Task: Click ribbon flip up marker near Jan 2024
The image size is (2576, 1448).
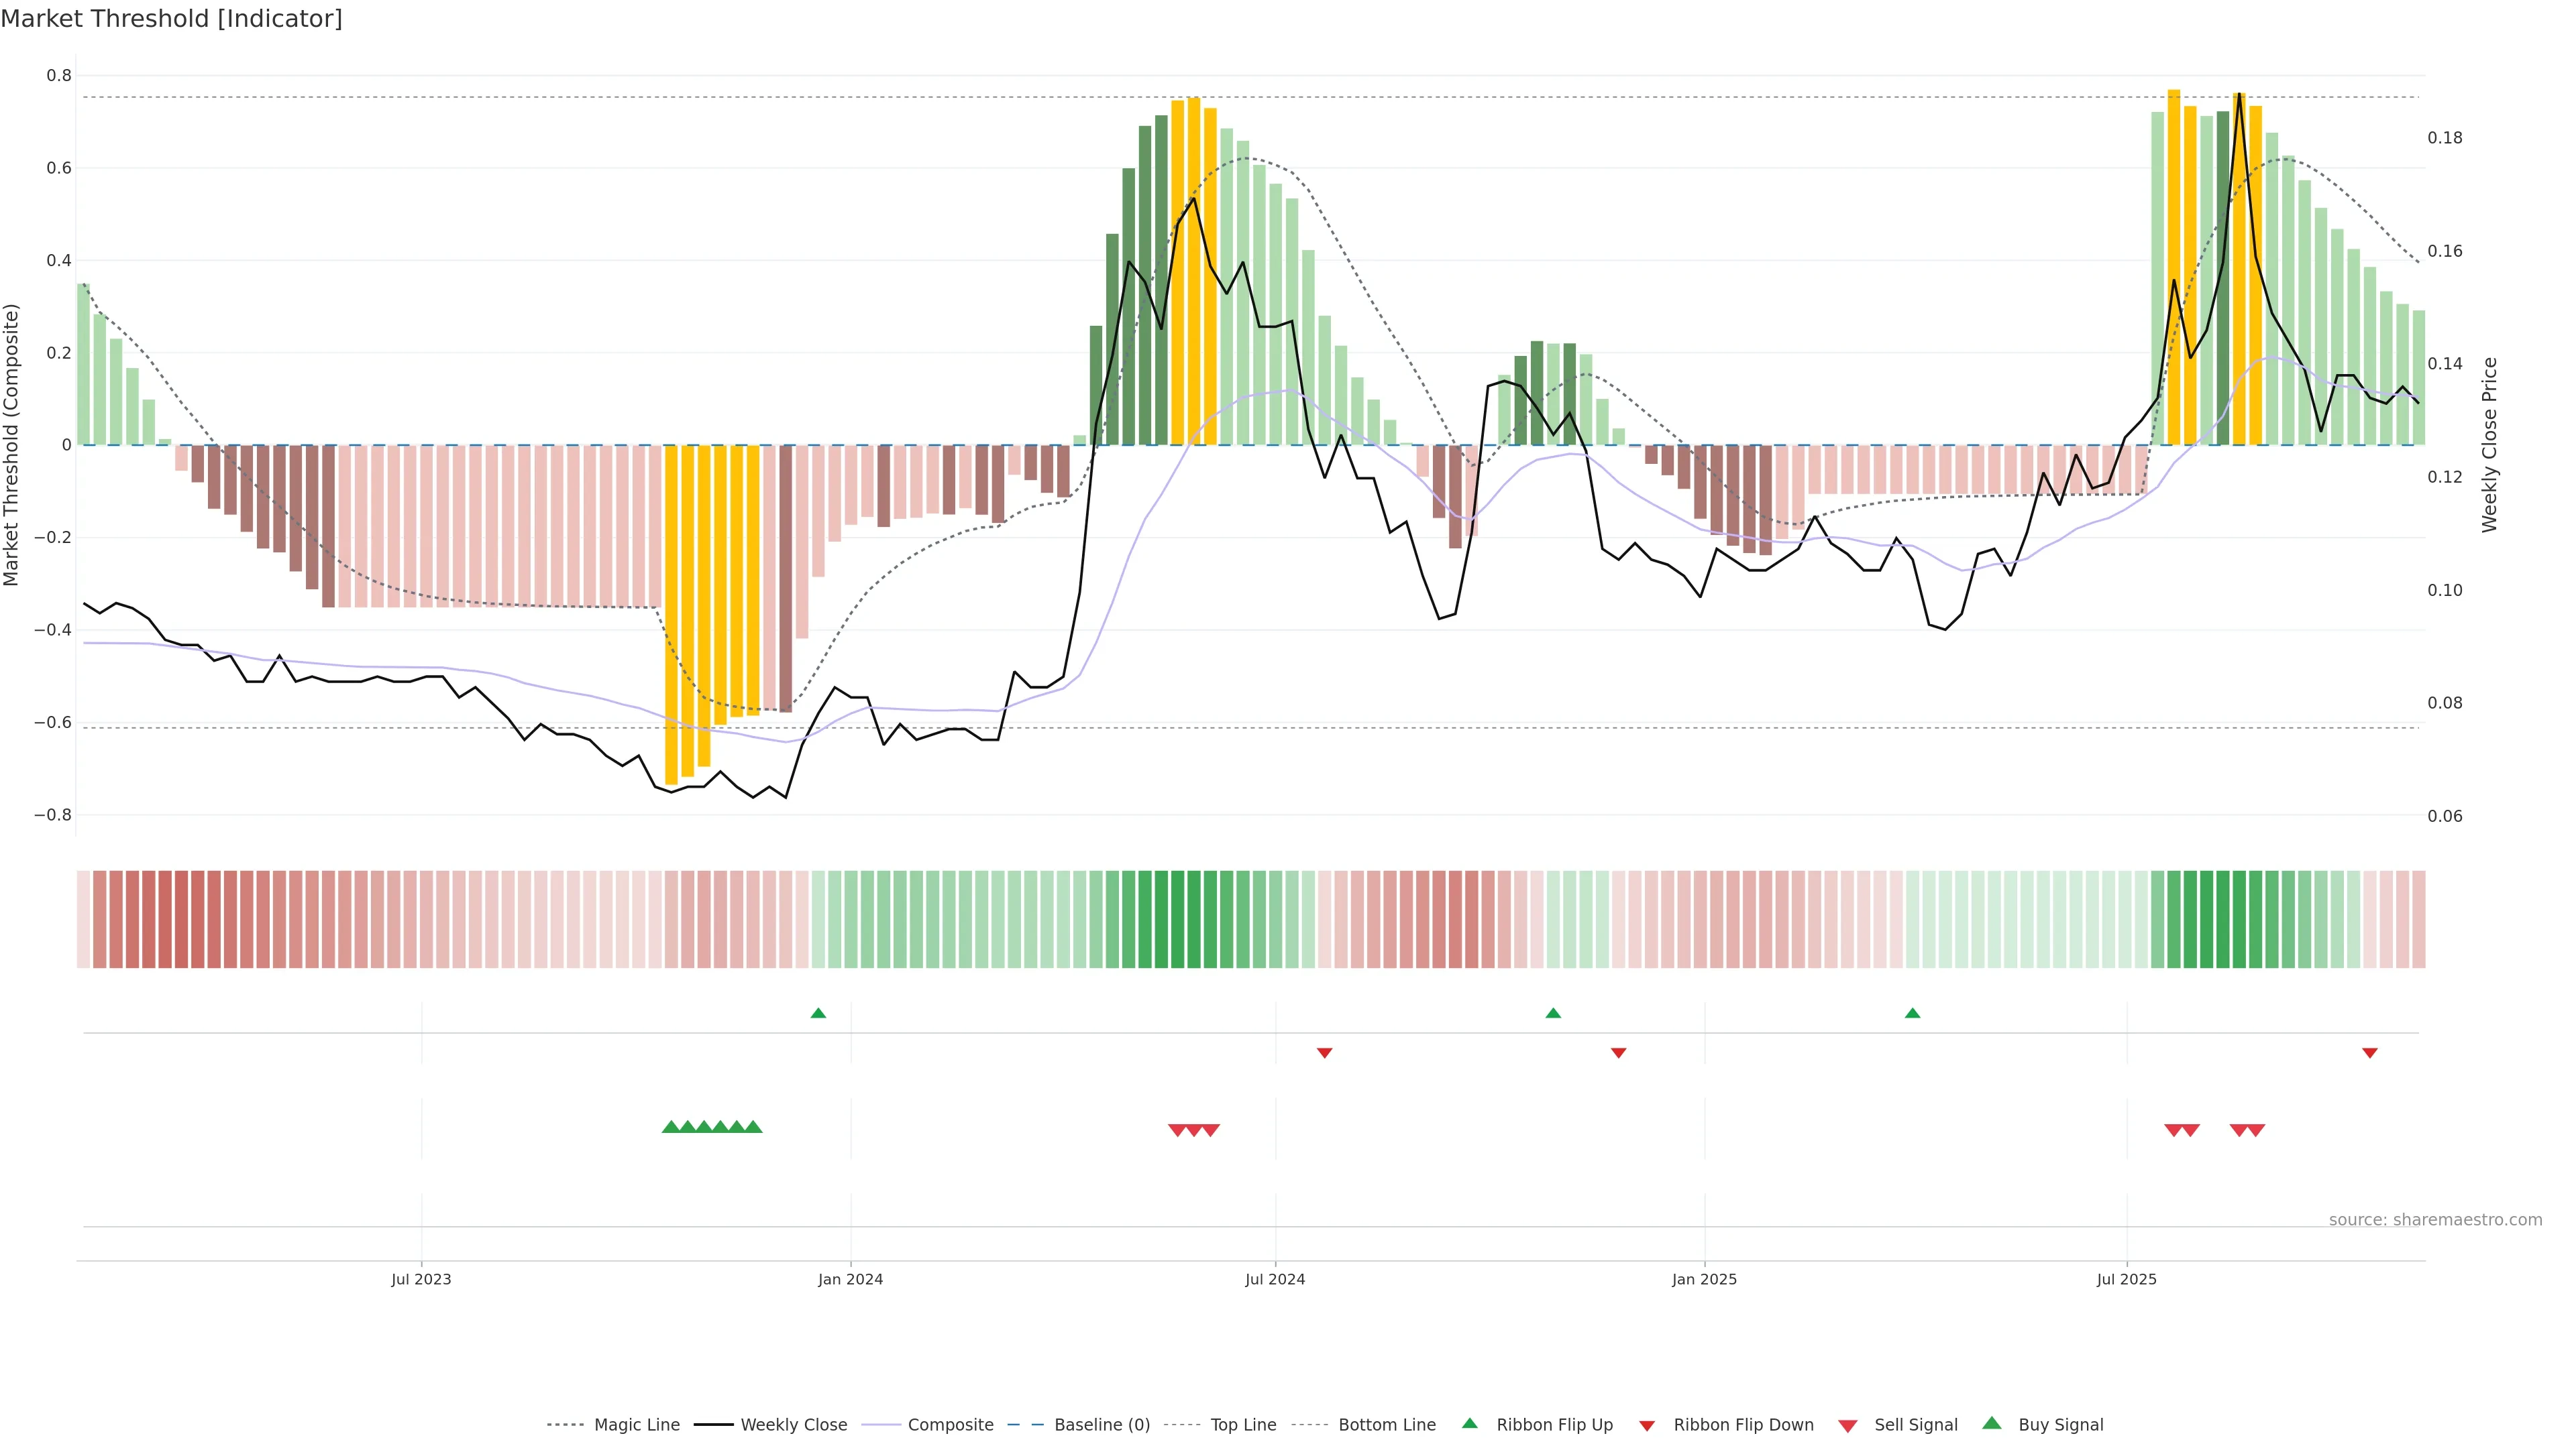Action: [x=818, y=1014]
